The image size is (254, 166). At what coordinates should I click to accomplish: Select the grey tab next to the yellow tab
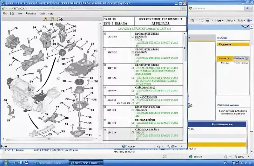click(241, 58)
